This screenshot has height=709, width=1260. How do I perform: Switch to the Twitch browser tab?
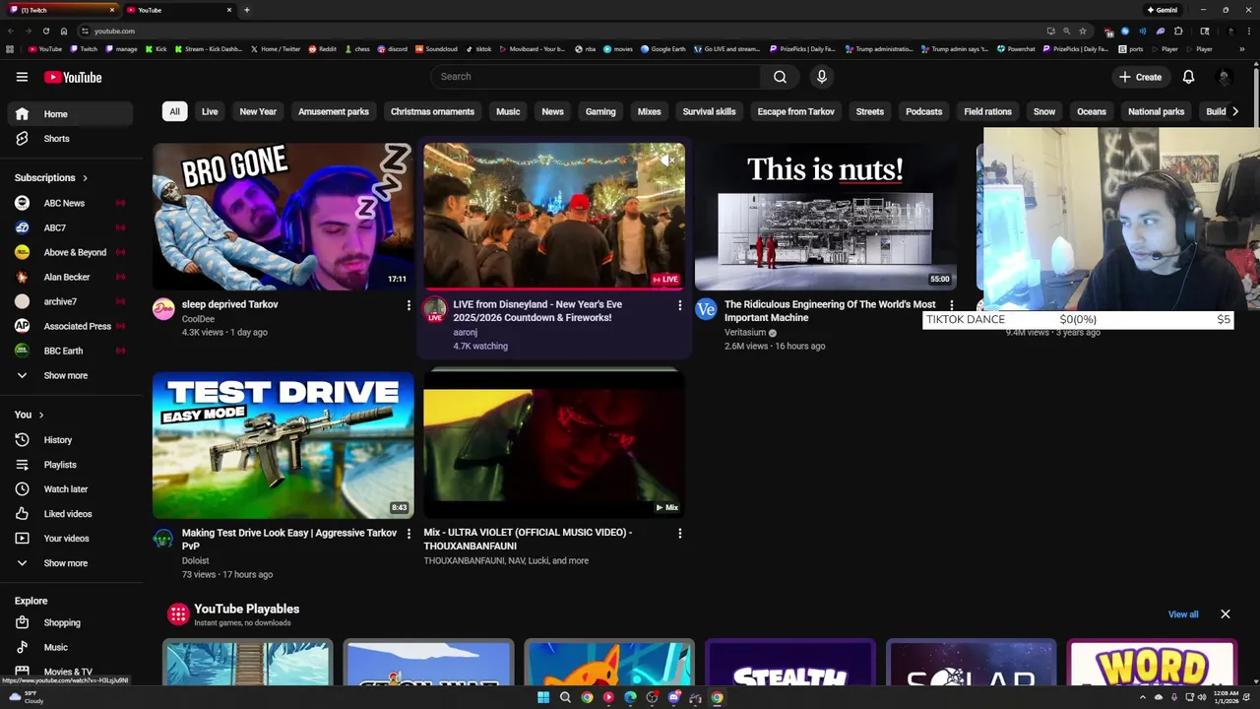(x=59, y=10)
